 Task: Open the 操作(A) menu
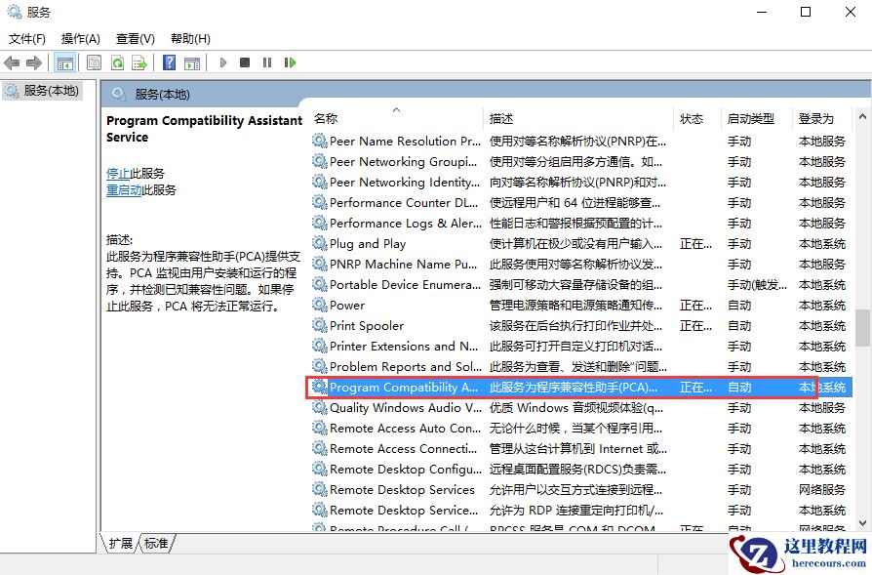(82, 38)
